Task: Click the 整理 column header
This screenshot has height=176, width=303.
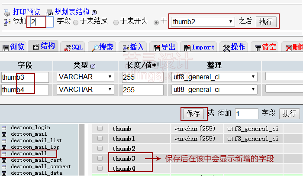Action: pyautogui.click(x=214, y=65)
